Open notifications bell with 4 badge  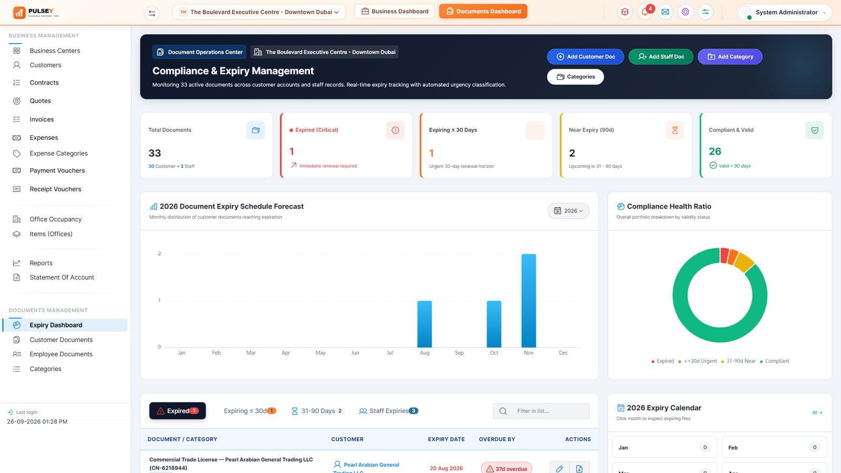pyautogui.click(x=645, y=12)
